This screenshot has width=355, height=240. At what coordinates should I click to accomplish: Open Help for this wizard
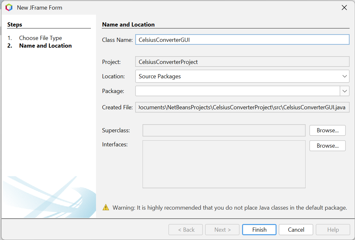click(x=333, y=229)
